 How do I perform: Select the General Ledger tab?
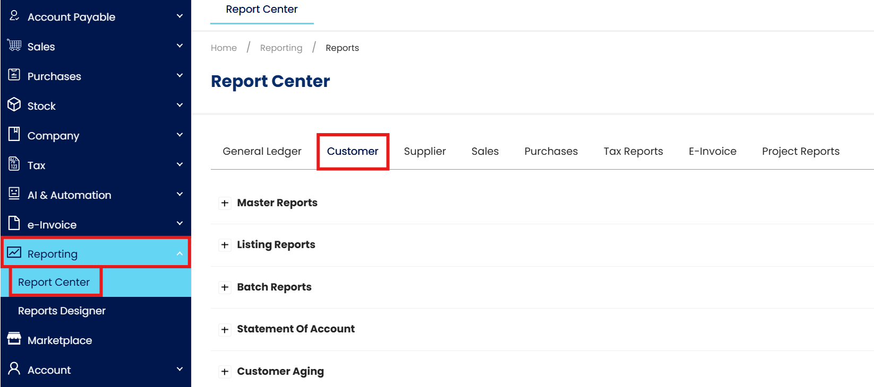tap(262, 152)
